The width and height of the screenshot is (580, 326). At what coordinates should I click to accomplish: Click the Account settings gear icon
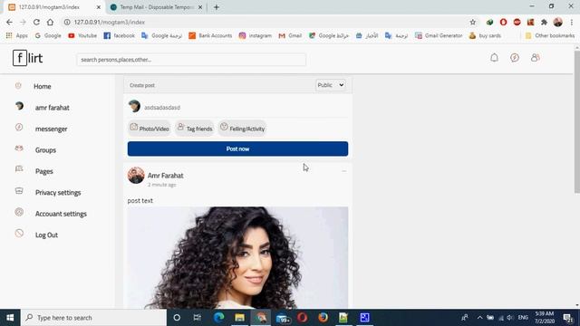(19, 212)
